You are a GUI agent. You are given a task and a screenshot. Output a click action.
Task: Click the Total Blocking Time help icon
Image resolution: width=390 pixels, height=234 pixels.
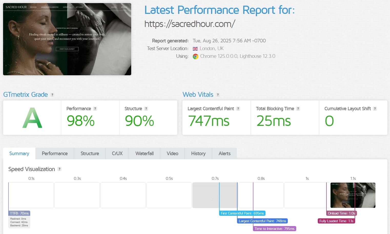coord(298,109)
